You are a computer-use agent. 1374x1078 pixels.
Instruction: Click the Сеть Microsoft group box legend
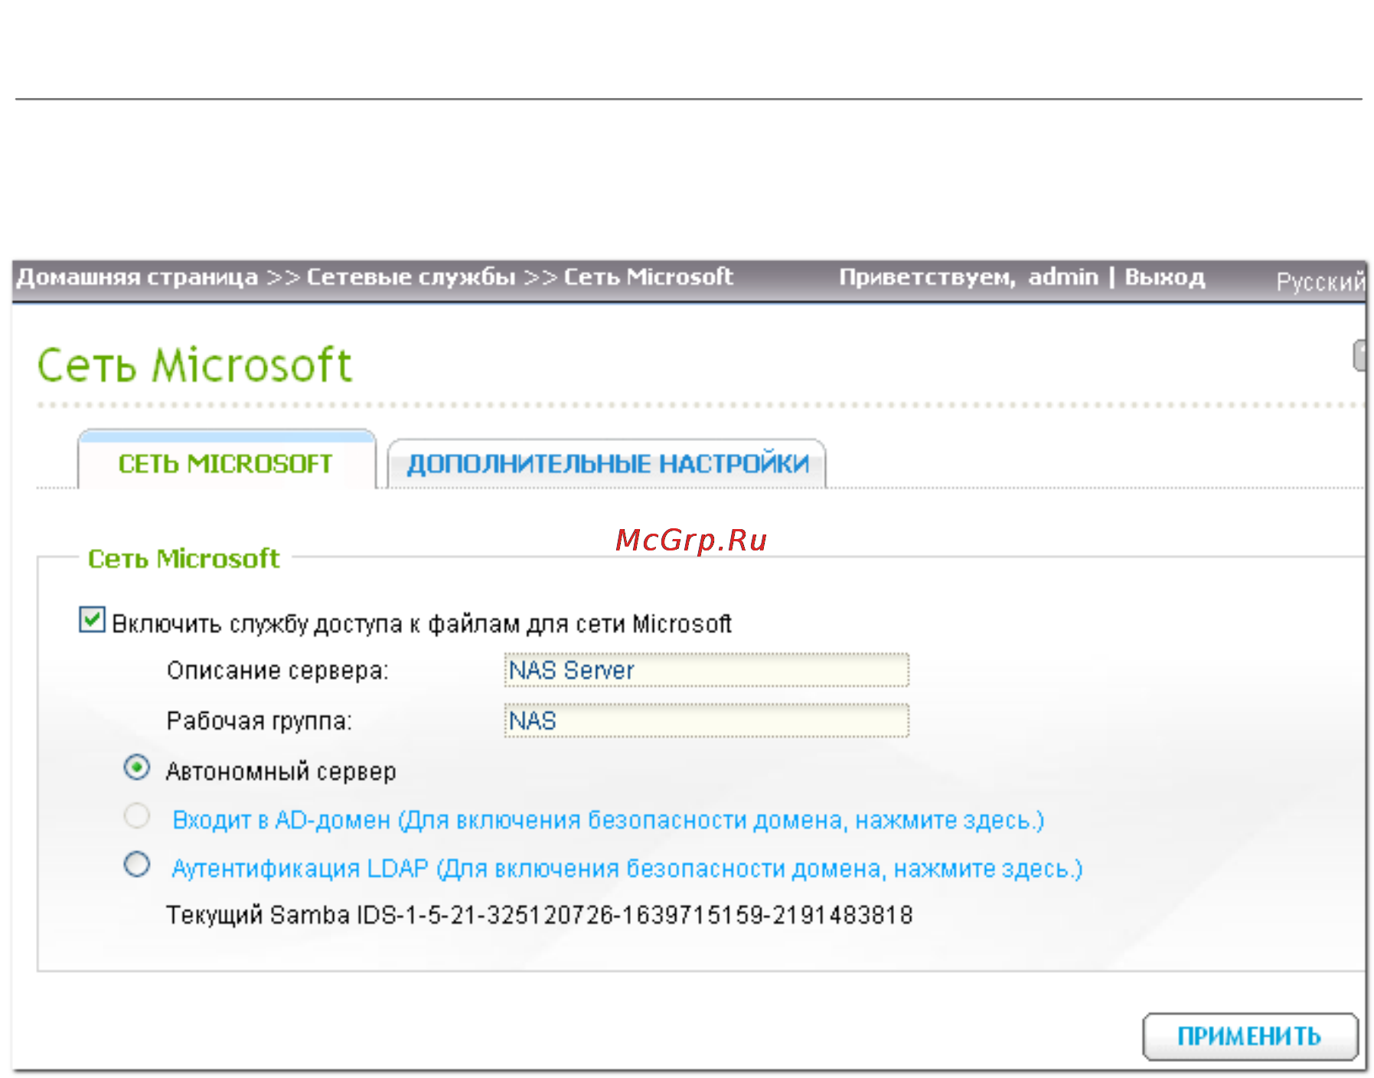[x=184, y=559]
